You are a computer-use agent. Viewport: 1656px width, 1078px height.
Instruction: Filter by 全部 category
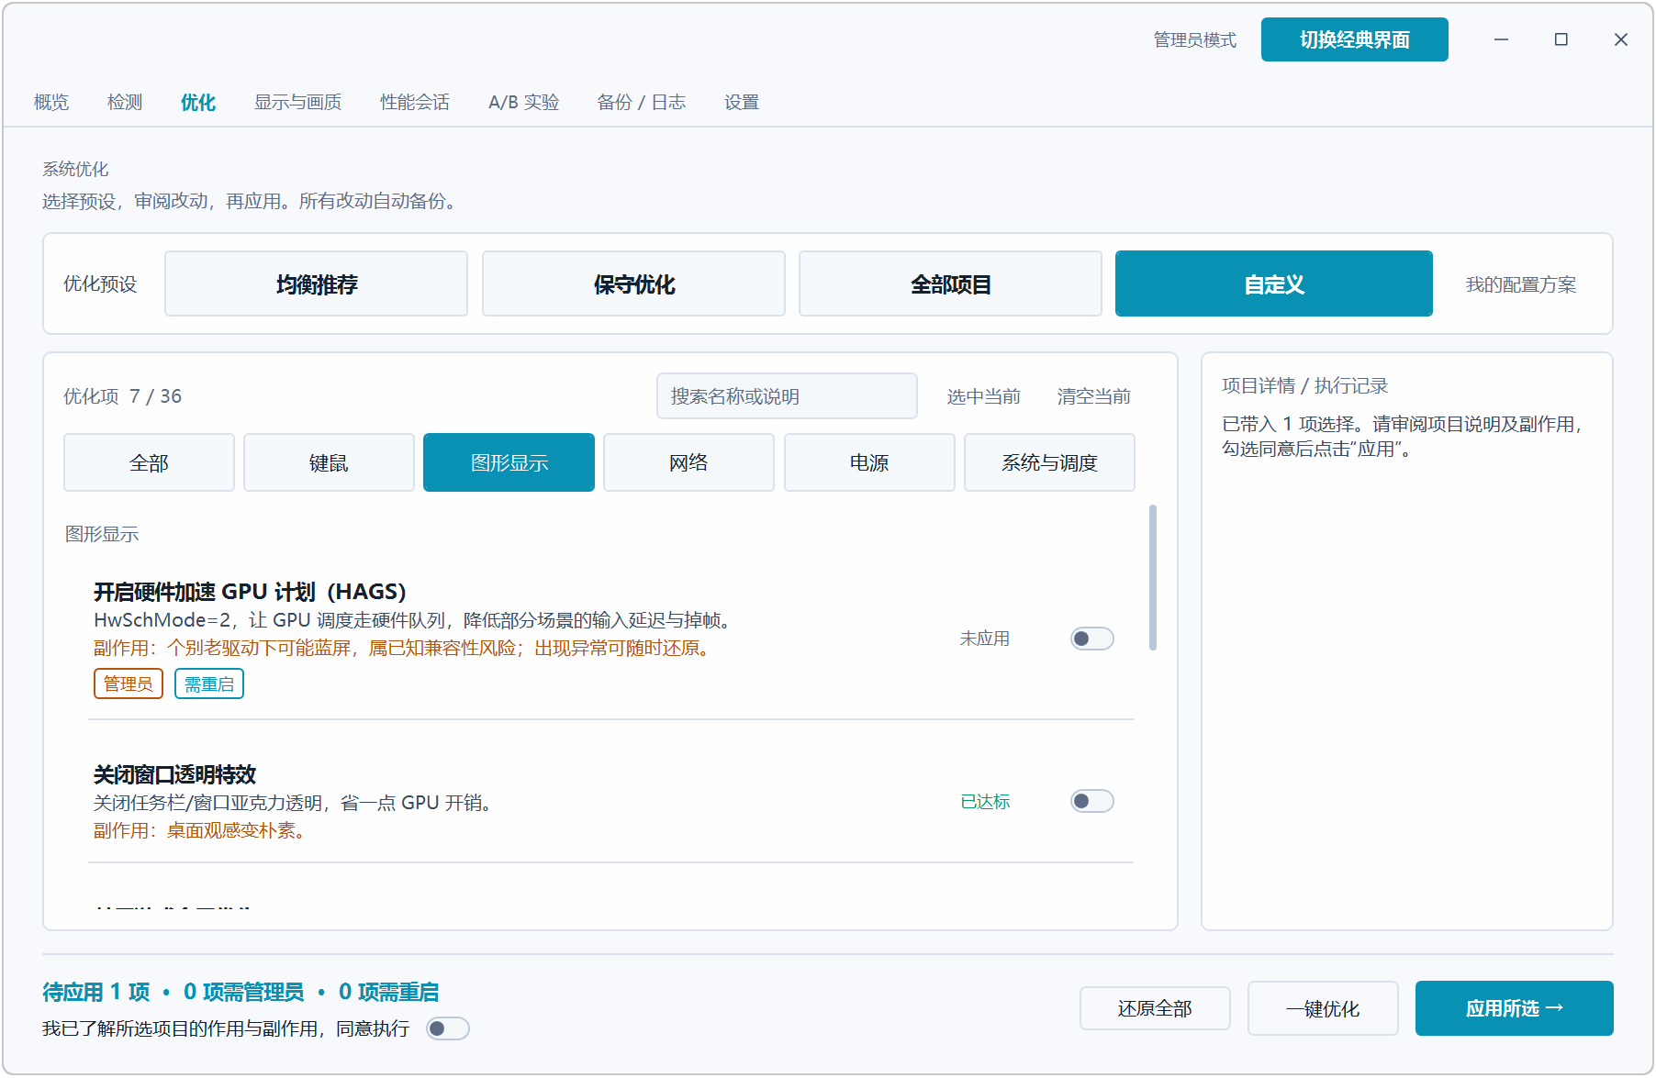[x=149, y=462]
